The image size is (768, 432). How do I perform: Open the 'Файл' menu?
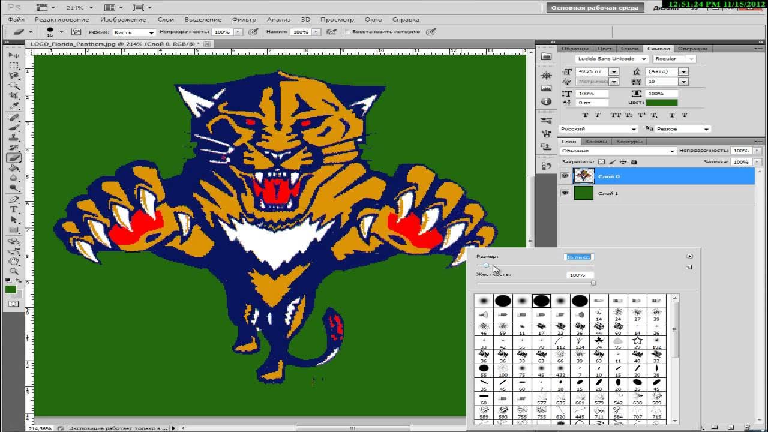coord(16,19)
